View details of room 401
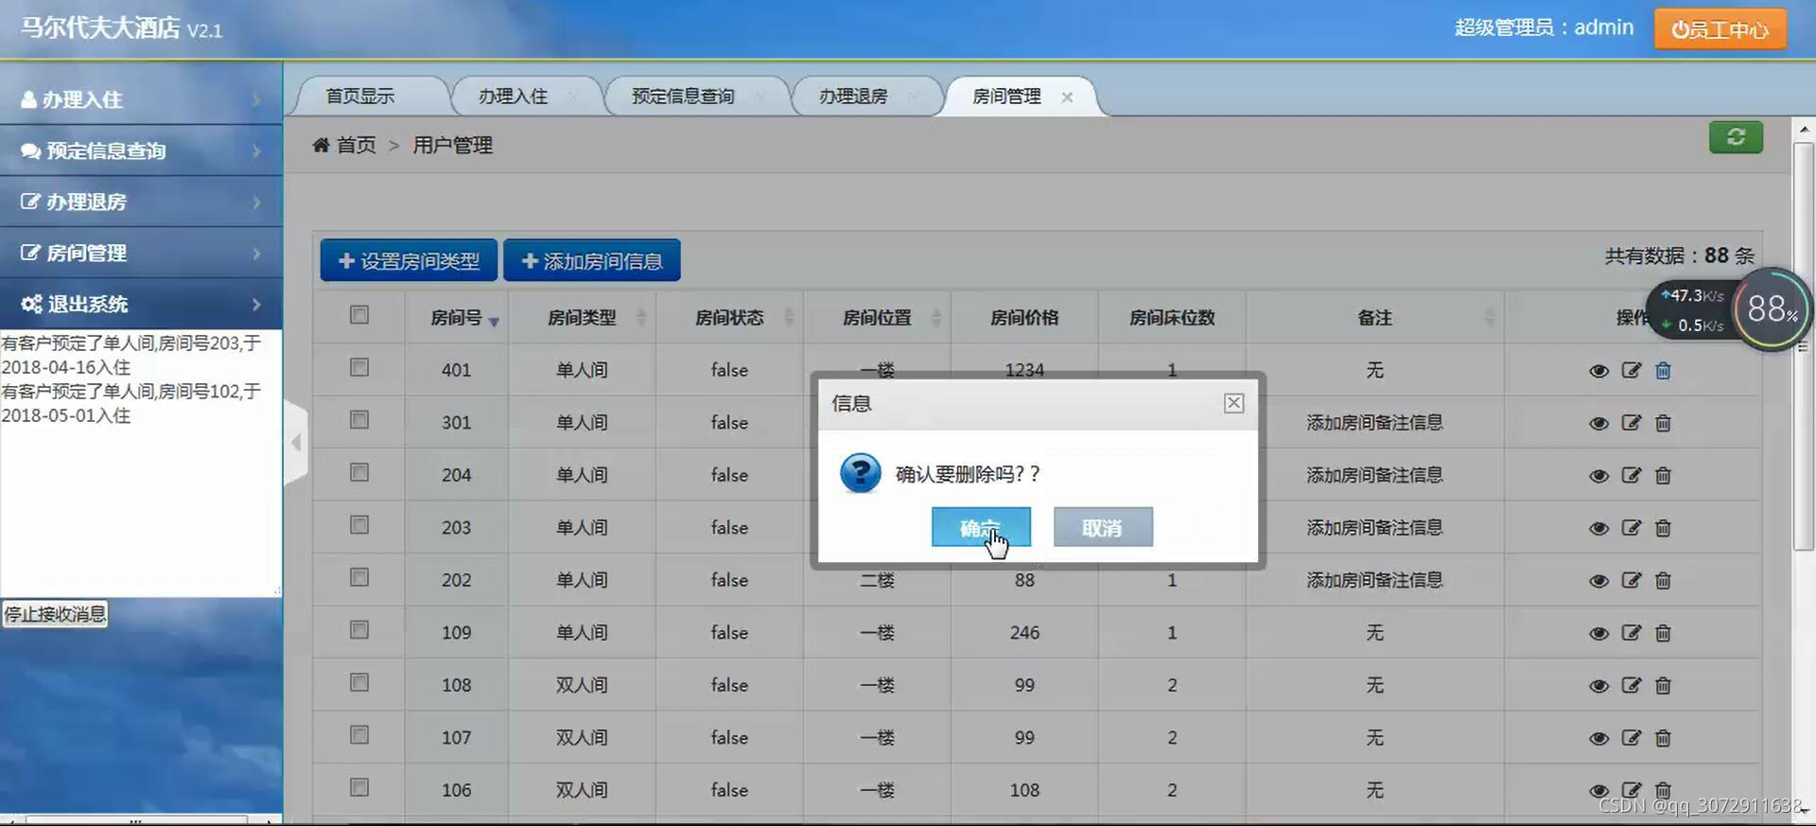Viewport: 1816px width, 826px height. 1598,371
